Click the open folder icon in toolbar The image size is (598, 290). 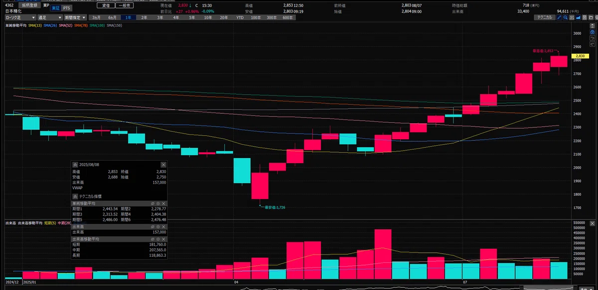click(591, 17)
